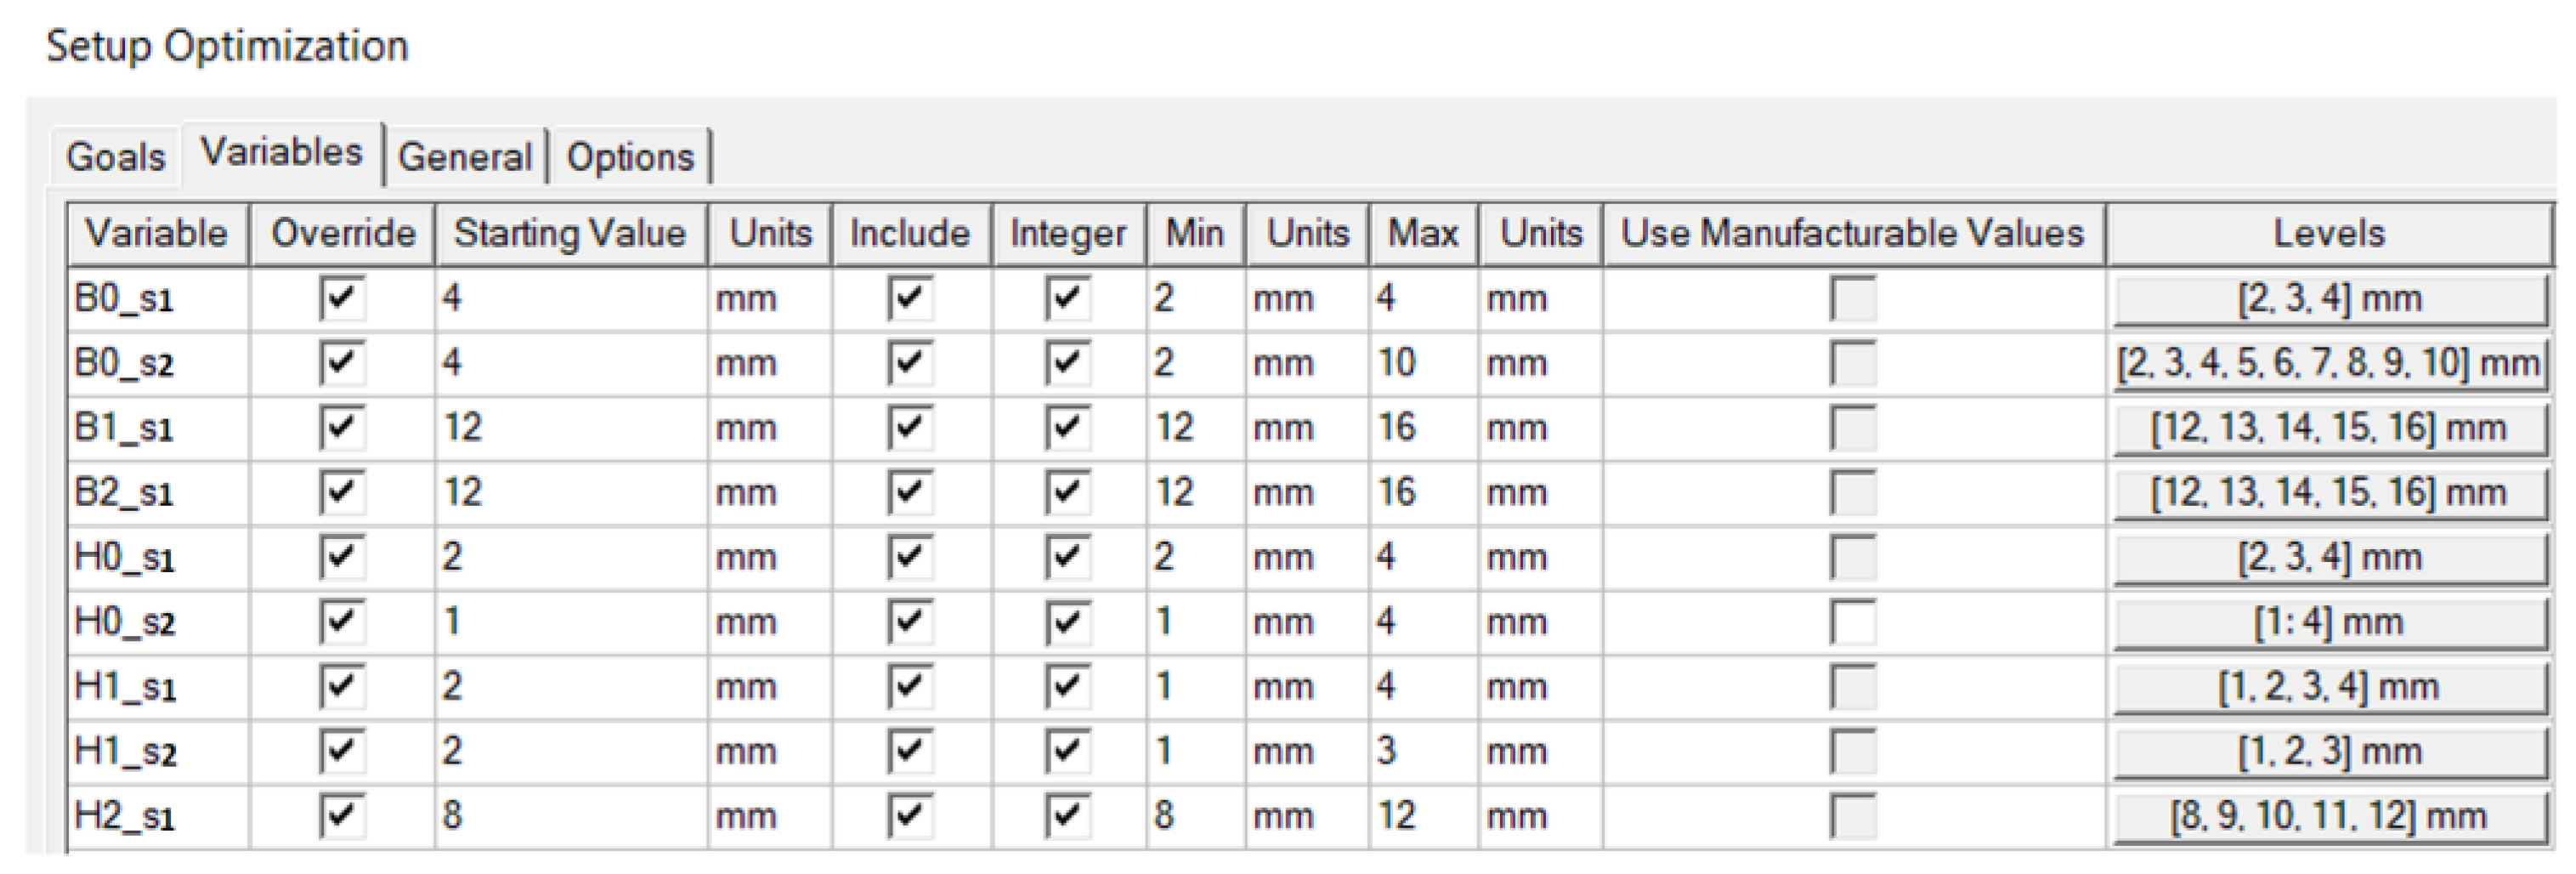Viewport: 2576px width, 874px height.
Task: Click the Variable column header
Action: [157, 234]
